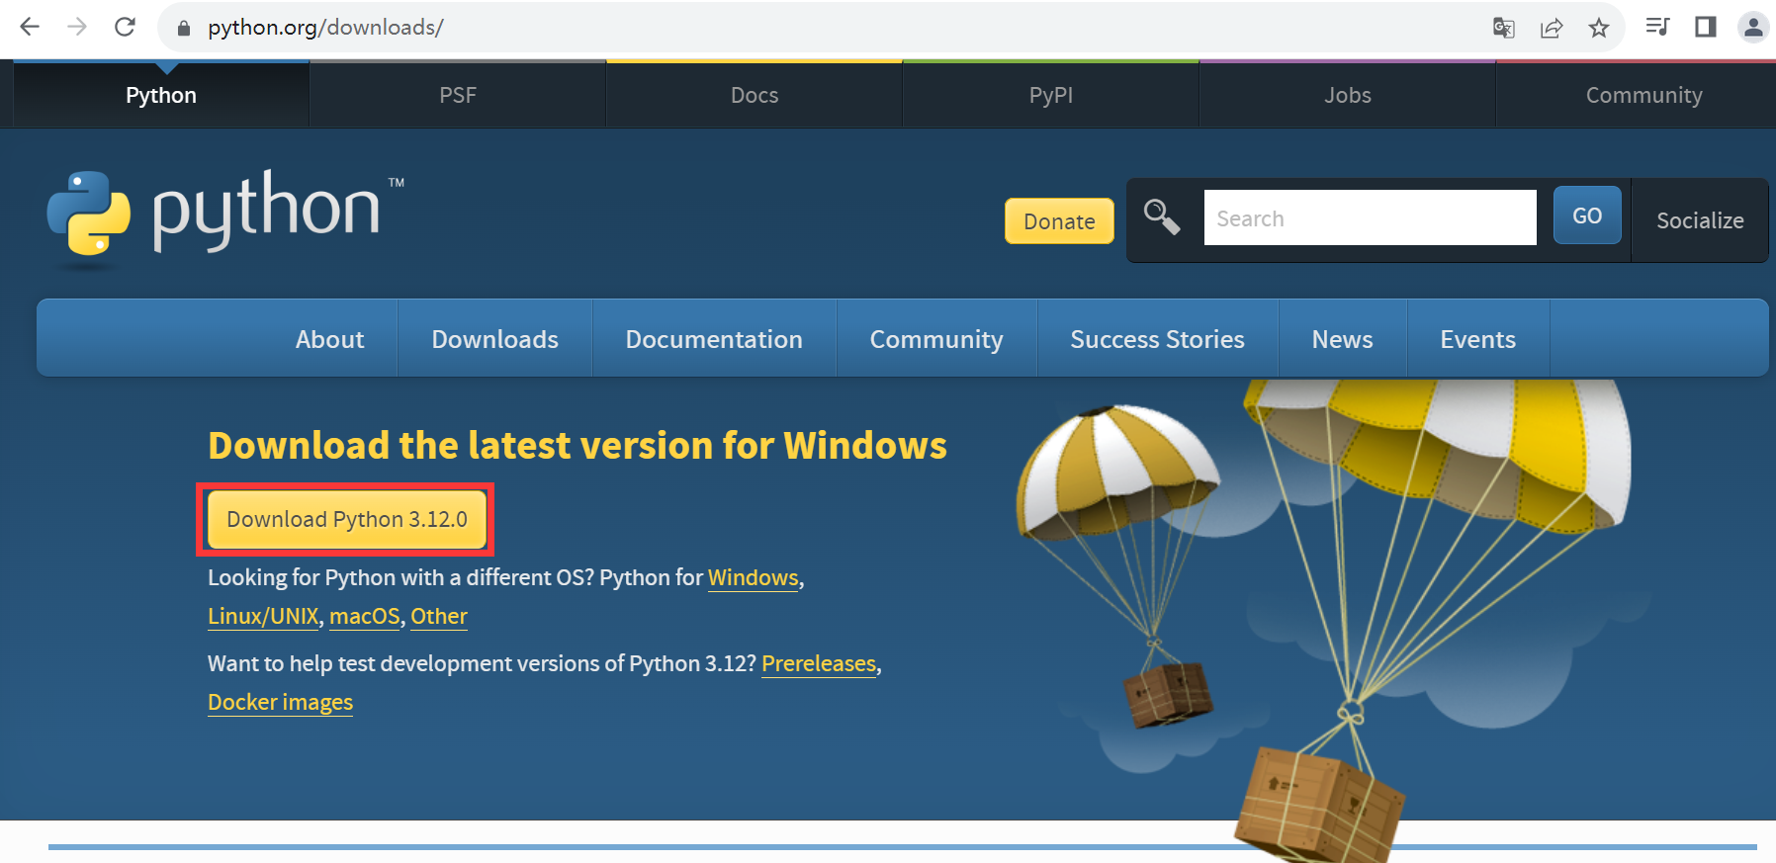This screenshot has height=863, width=1776.
Task: Open the user profile avatar icon
Action: point(1753,27)
